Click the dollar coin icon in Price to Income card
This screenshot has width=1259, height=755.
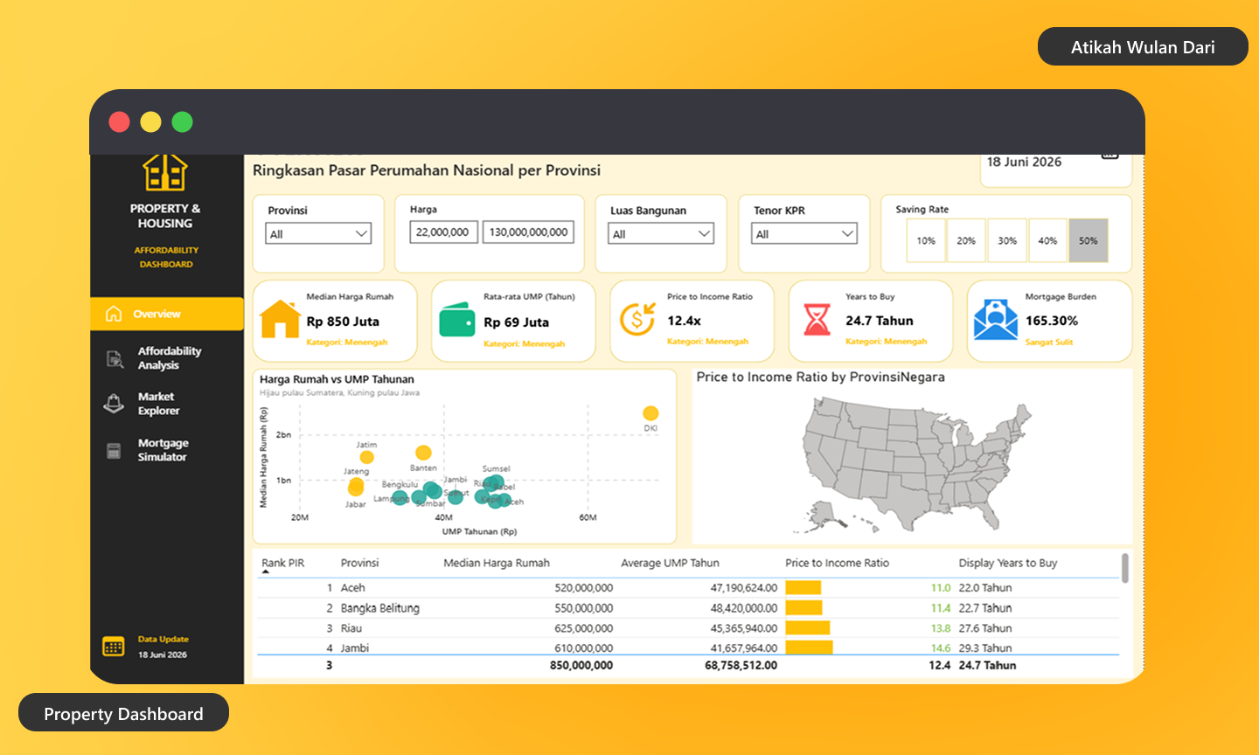click(637, 319)
